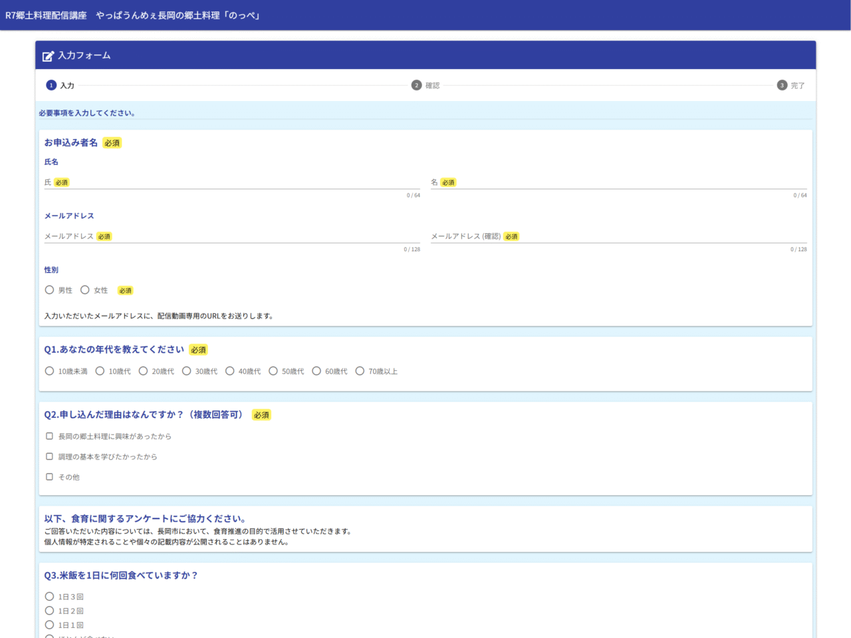Image resolution: width=851 pixels, height=638 pixels.
Task: Check 調理の基本を学びたかったから checkbox
Action: 50,457
